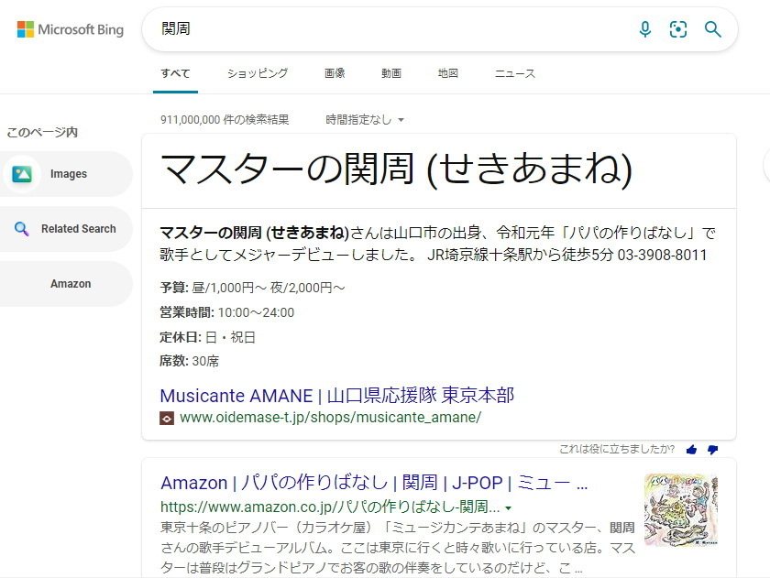Jump to Related Search section

(66, 229)
